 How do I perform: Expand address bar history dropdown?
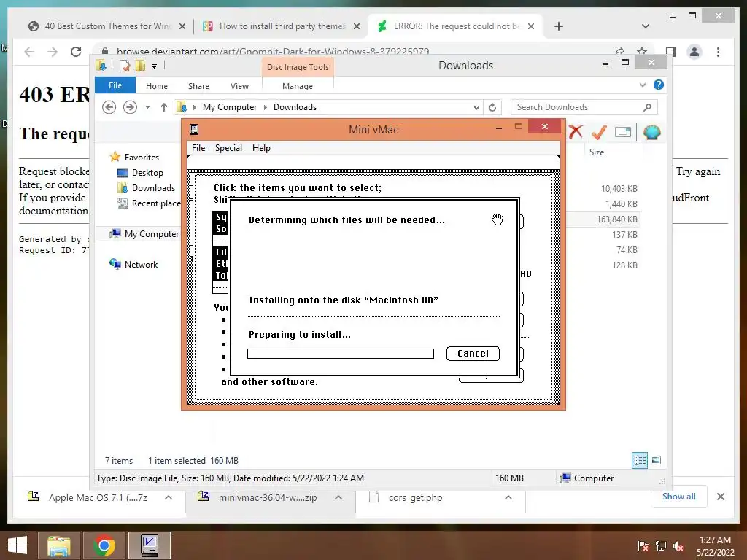coord(476,108)
